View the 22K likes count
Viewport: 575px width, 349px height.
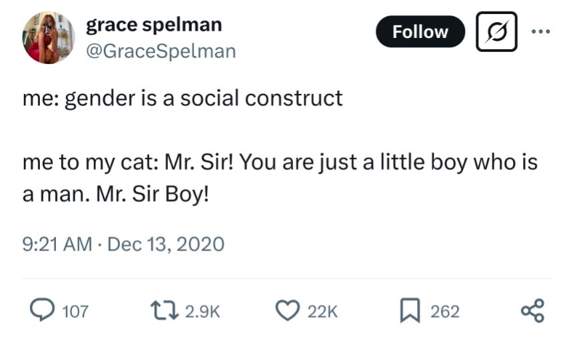click(x=322, y=312)
